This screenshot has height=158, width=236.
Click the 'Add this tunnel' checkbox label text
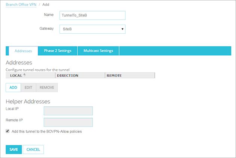[x=46, y=132]
